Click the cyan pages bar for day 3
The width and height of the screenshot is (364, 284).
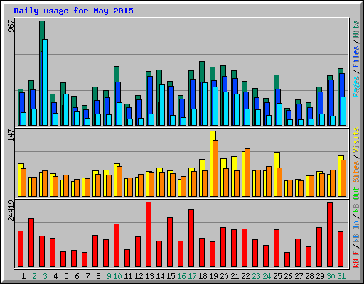point(45,82)
